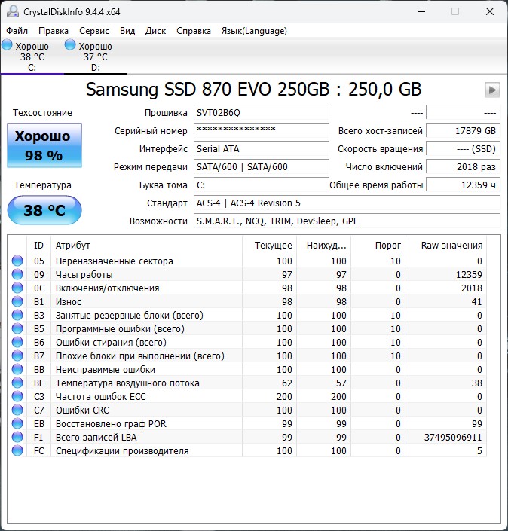Click the 38 °C temperature button
This screenshot has width=508, height=531.
pyautogui.click(x=44, y=210)
